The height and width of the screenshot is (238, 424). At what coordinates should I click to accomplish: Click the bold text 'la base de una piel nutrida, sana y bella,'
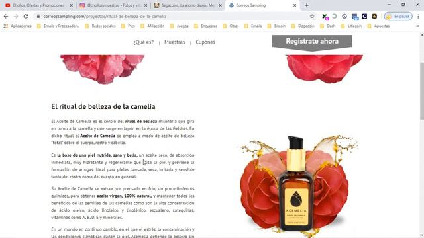pyautogui.click(x=97, y=155)
